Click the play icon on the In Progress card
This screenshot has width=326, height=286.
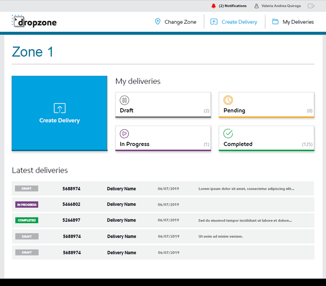124,134
